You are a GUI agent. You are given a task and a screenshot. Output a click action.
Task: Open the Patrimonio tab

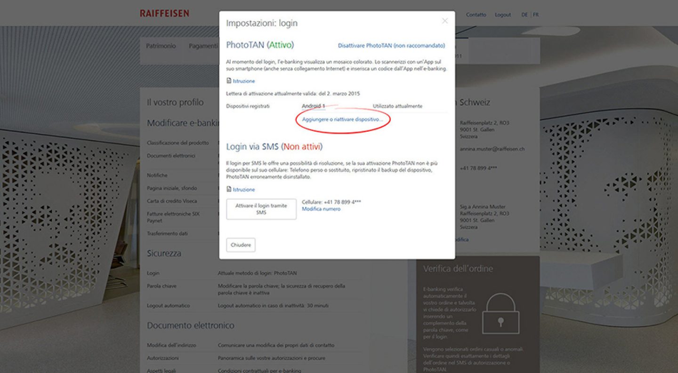point(161,46)
